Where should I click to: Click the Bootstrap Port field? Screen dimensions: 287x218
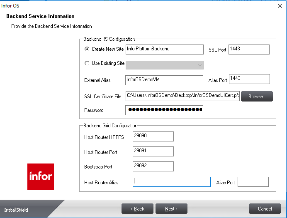[x=153, y=166]
